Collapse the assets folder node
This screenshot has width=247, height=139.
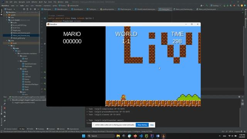(7, 20)
